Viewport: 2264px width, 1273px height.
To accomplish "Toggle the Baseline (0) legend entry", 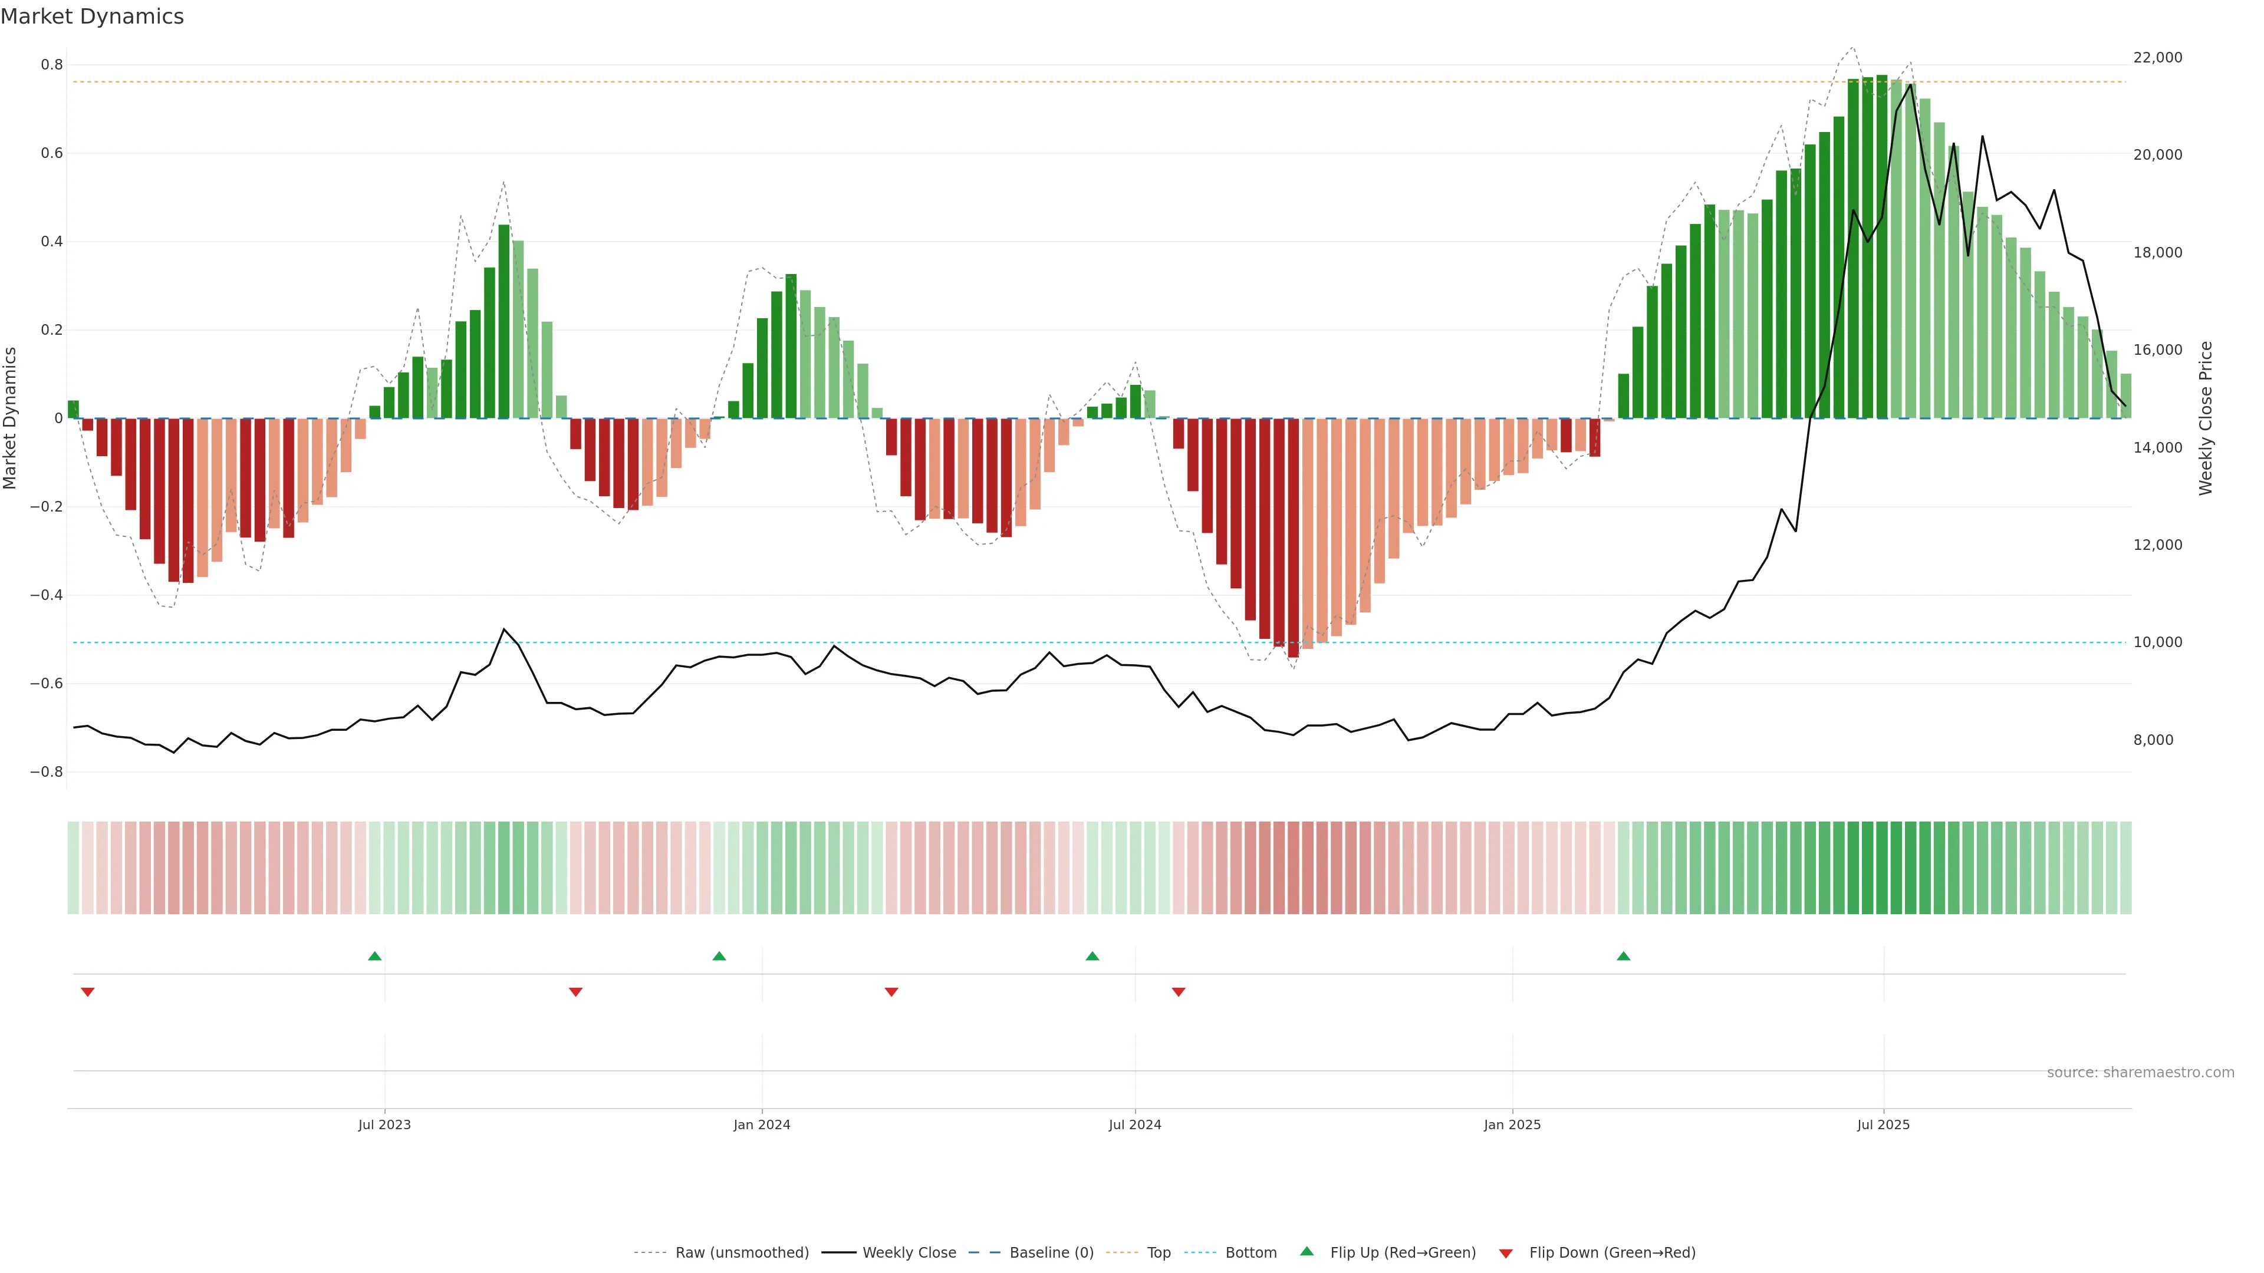I will (x=1051, y=1253).
